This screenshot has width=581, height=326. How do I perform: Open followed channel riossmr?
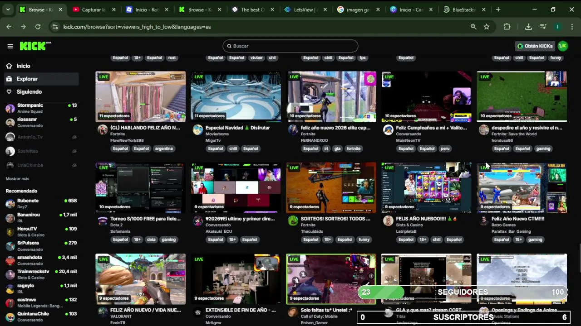41,122
